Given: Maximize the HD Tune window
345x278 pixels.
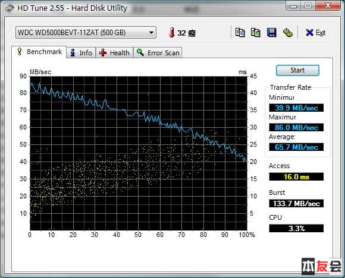Looking at the screenshot, I should 308,5.
